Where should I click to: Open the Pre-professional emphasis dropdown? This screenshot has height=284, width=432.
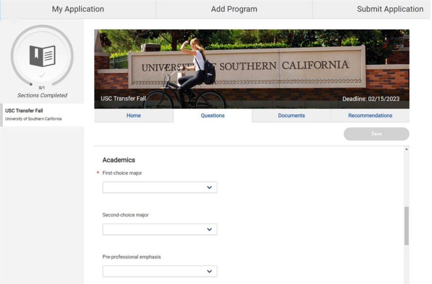click(x=159, y=271)
